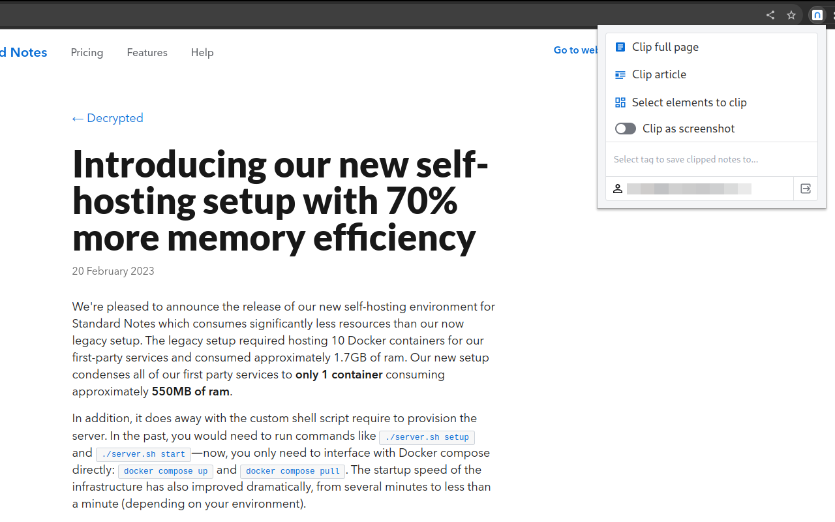Image resolution: width=835 pixels, height=522 pixels.
Task: Click the 'Clip as screenshot' label text
Action: tap(689, 129)
